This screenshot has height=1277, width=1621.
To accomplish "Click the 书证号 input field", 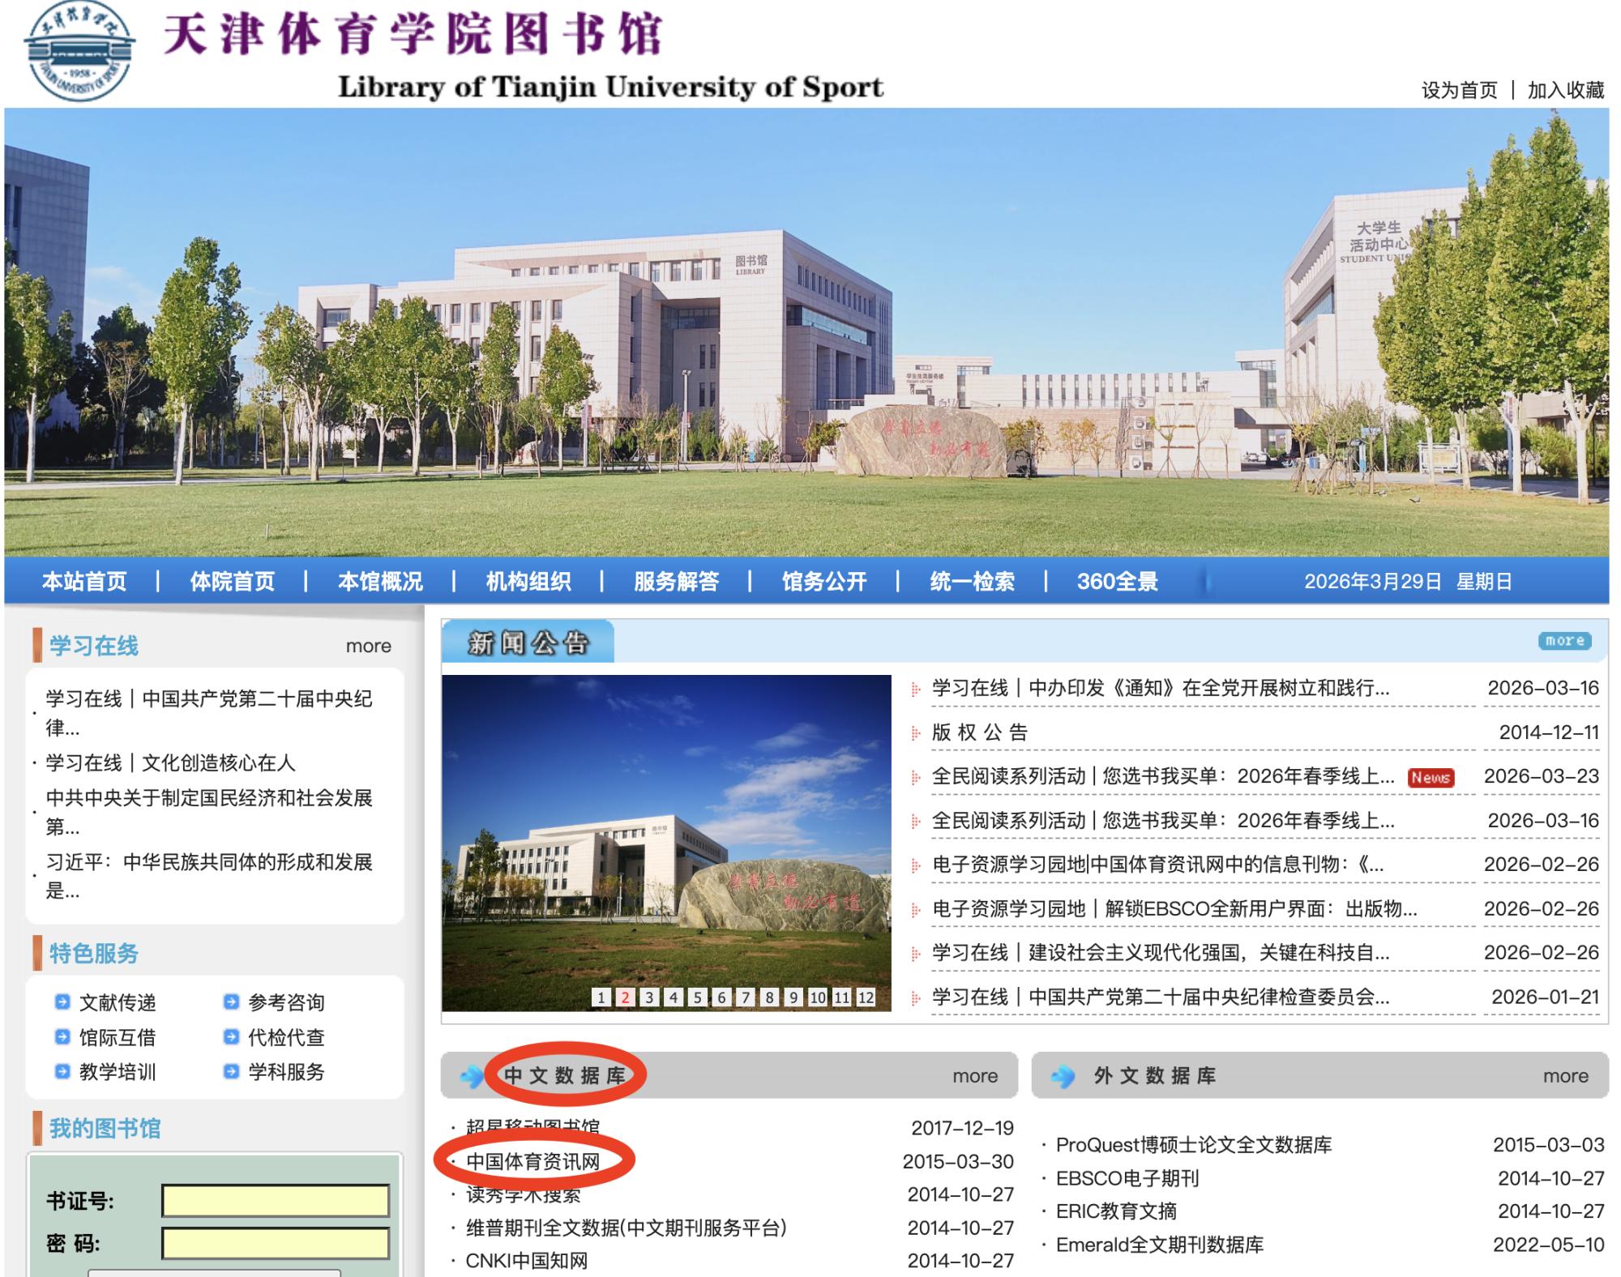I will pos(276,1201).
